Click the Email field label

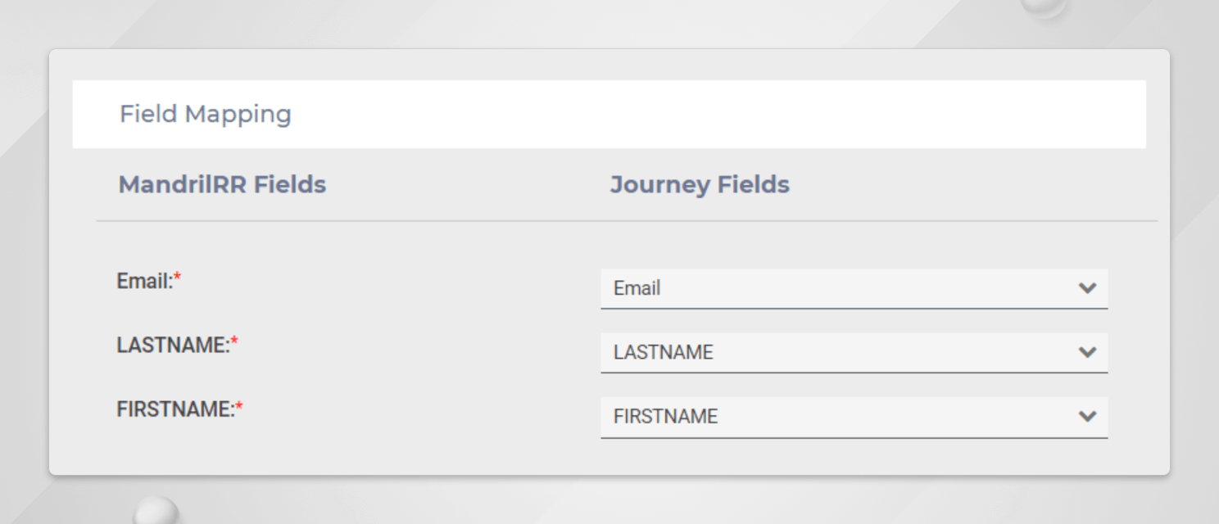(143, 280)
